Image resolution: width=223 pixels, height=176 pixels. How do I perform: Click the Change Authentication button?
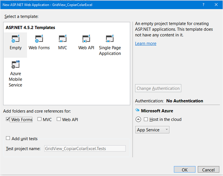[x=158, y=88]
